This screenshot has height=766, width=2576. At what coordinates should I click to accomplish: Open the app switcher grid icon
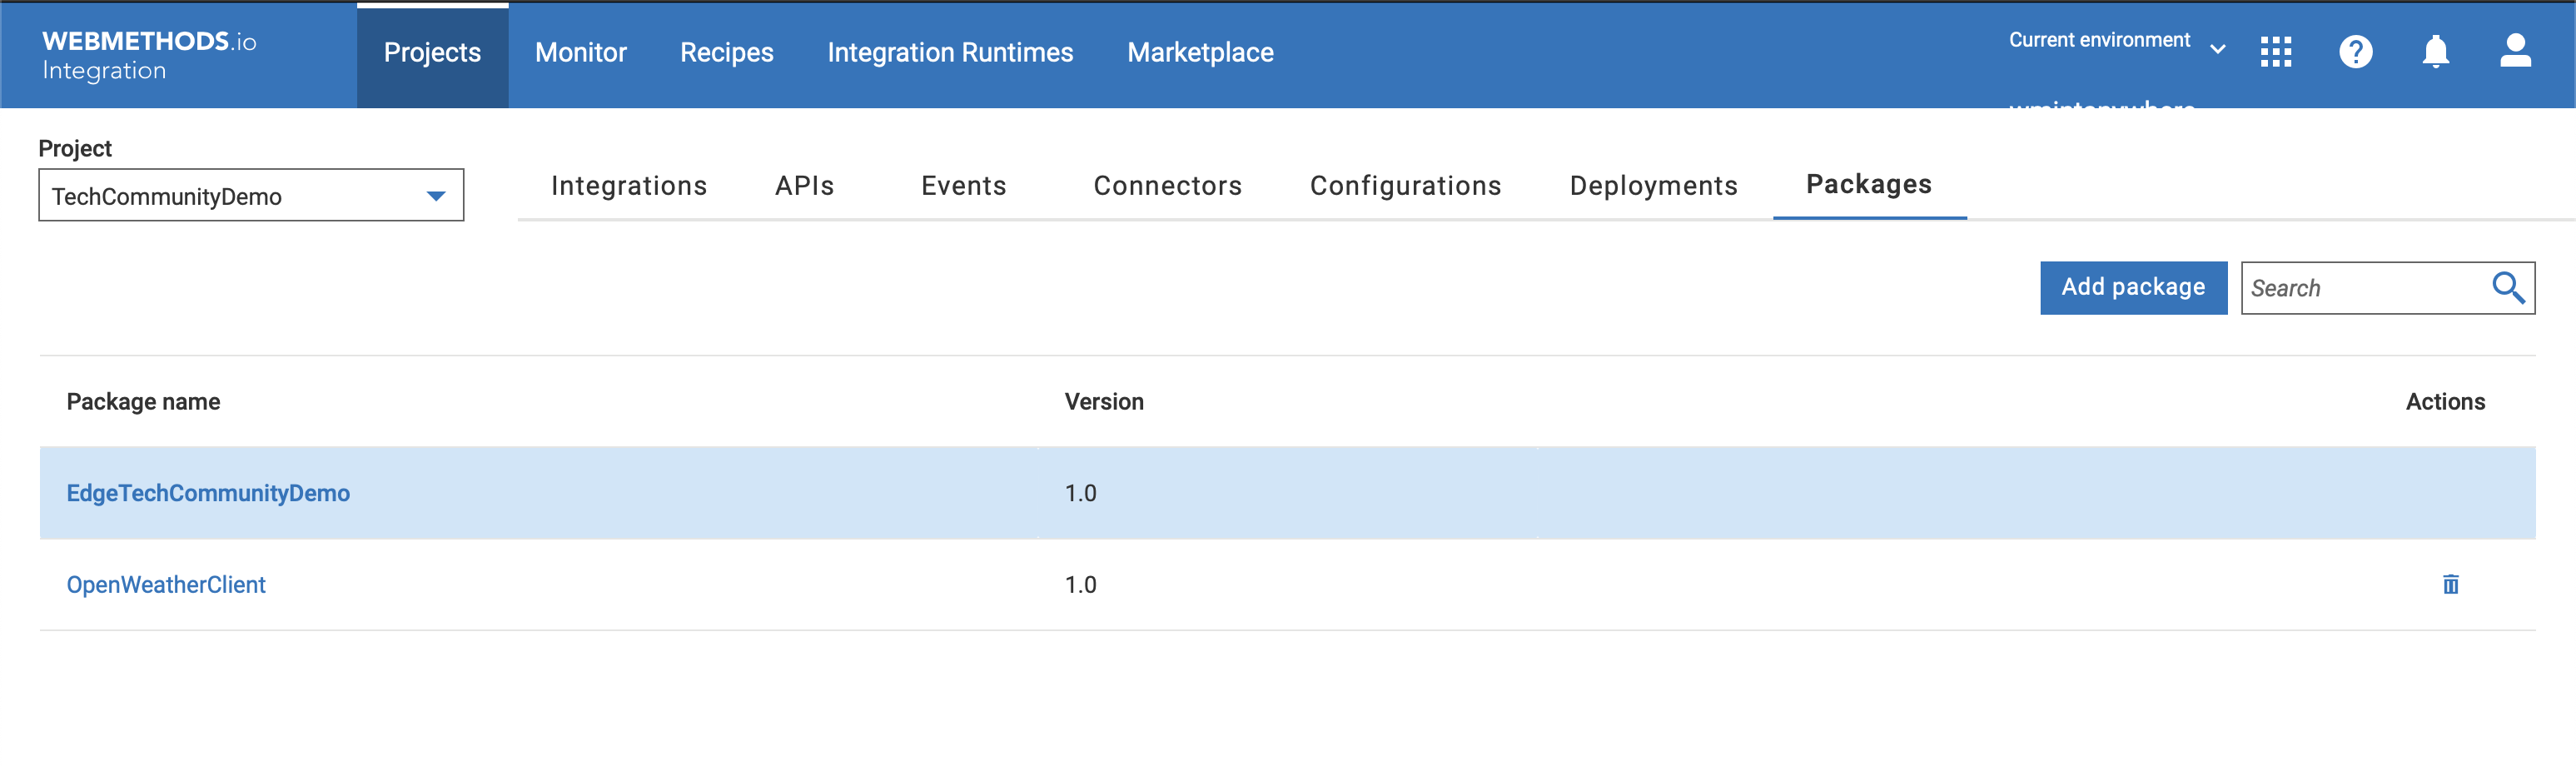coord(2276,52)
